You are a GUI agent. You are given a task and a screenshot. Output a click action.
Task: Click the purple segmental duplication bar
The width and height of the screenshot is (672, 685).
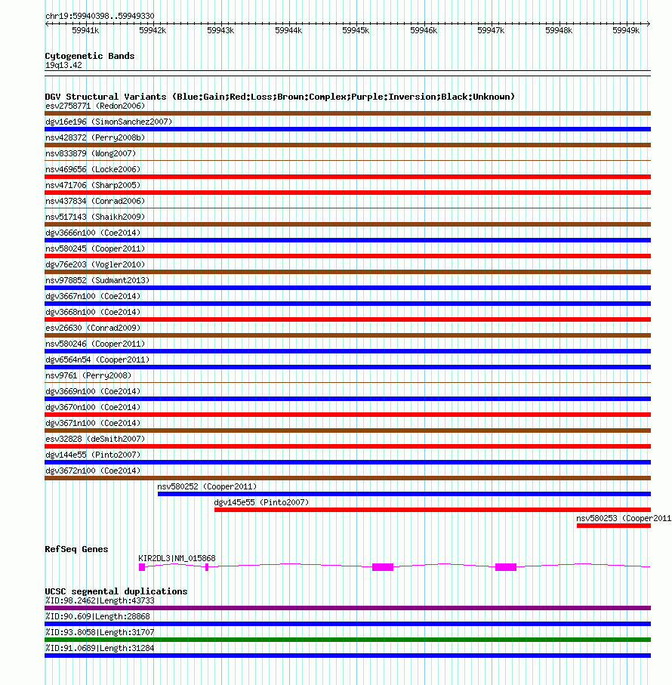point(347,608)
